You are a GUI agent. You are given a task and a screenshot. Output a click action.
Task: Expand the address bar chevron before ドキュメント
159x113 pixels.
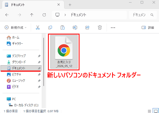(65, 15)
